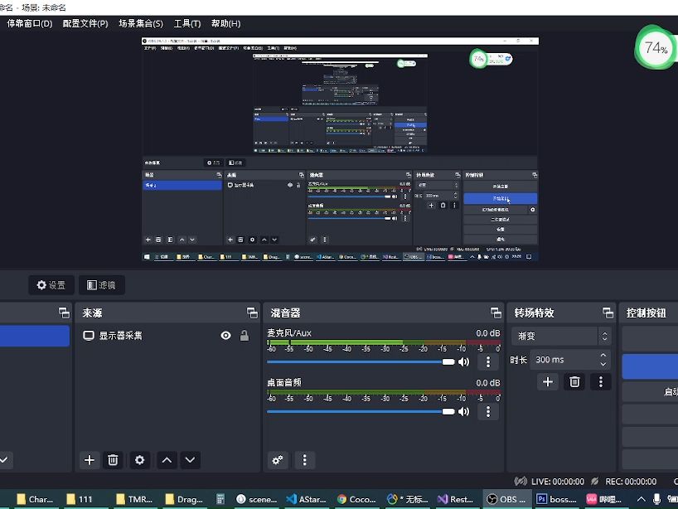Open the 渐变 transition dropdown
The image size is (678, 509).
click(x=561, y=336)
